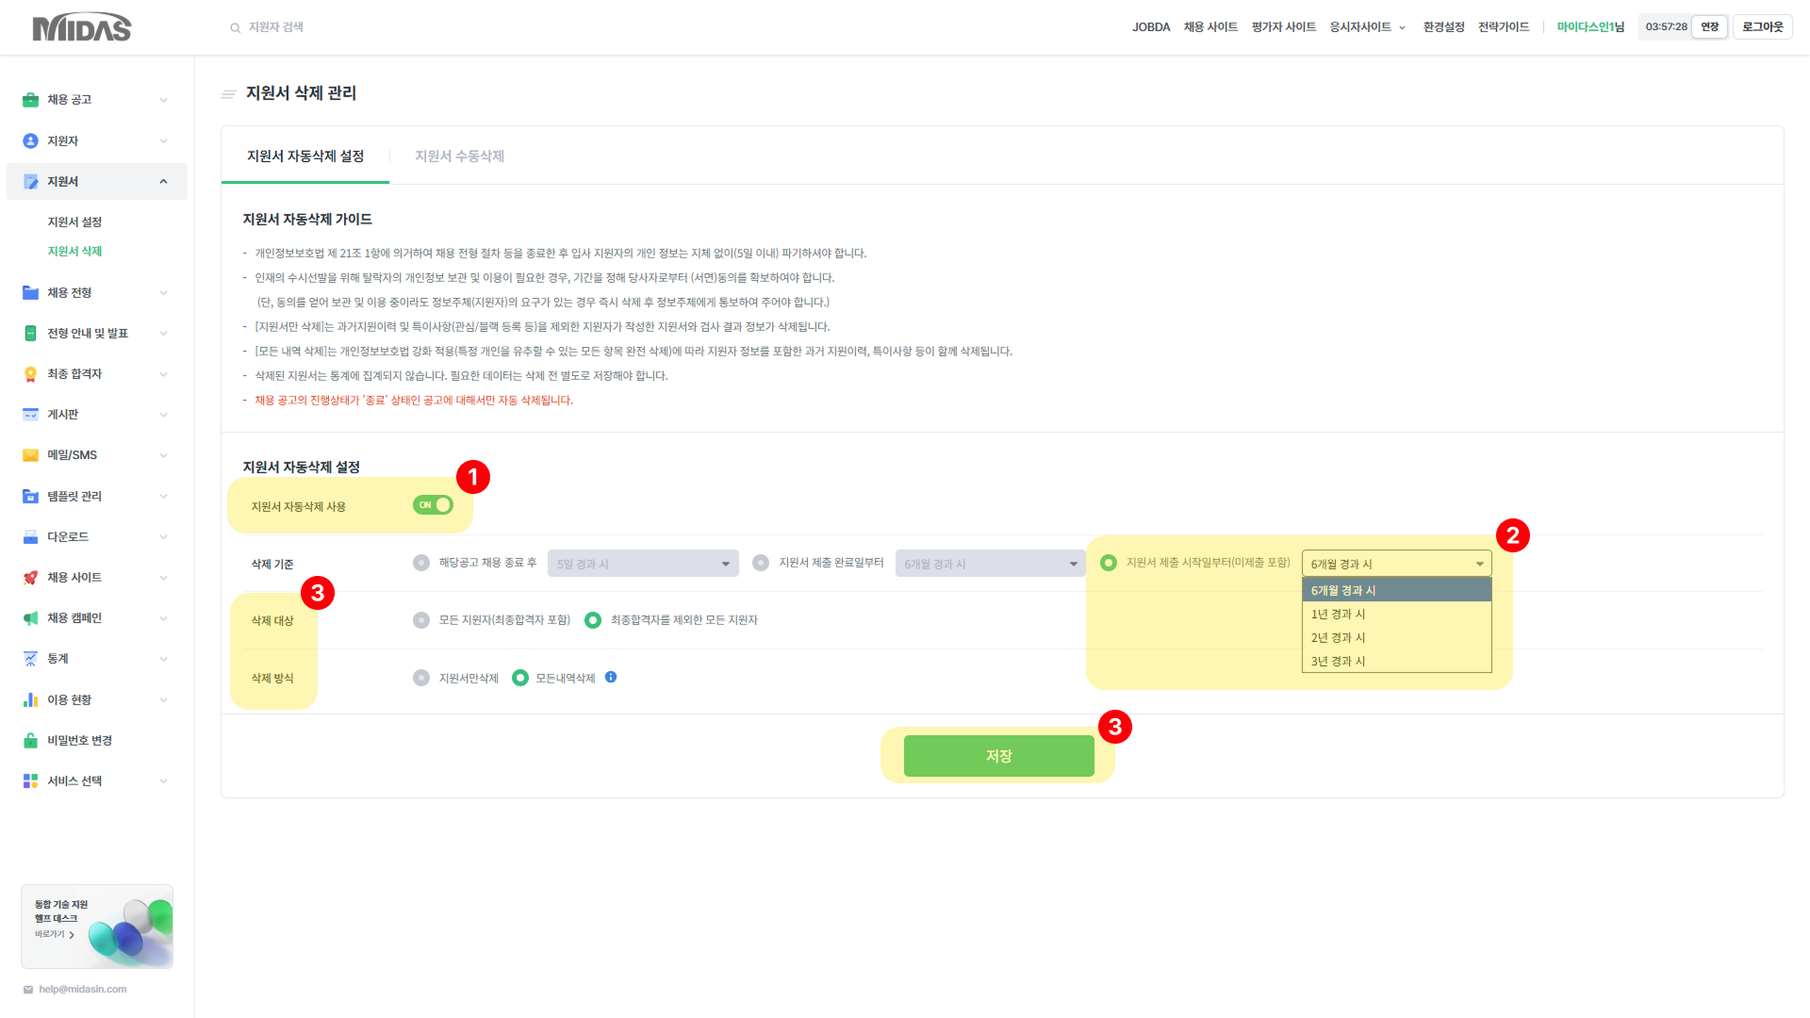Click the 최종 합격자 medal icon

coord(30,374)
